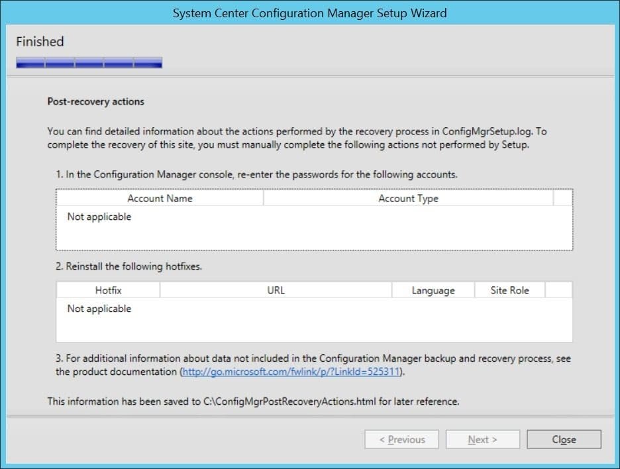Click the disabled Previous button

coord(401,439)
